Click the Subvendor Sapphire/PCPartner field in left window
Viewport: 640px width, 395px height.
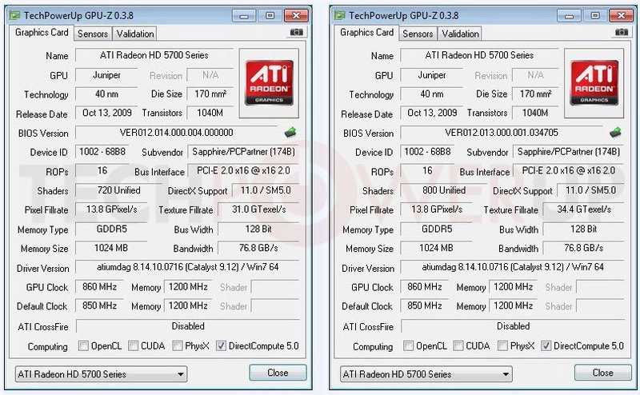[243, 152]
